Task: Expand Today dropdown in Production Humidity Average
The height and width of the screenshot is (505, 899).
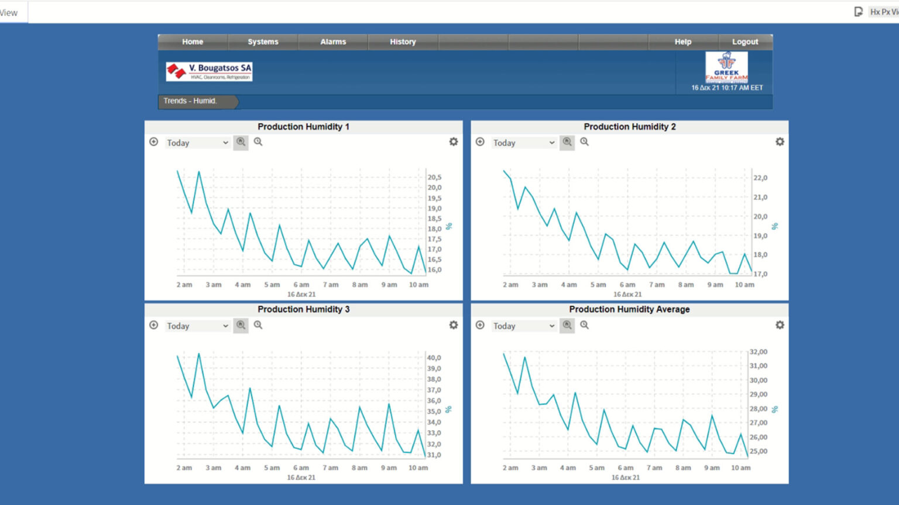Action: pos(523,326)
